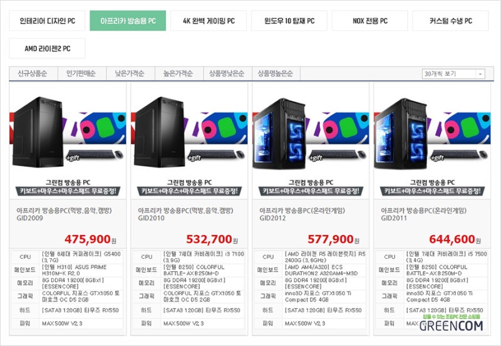Image resolution: width=501 pixels, height=346 pixels.
Task: Expand the 30개씩 보기 dropdown
Action: (453, 74)
